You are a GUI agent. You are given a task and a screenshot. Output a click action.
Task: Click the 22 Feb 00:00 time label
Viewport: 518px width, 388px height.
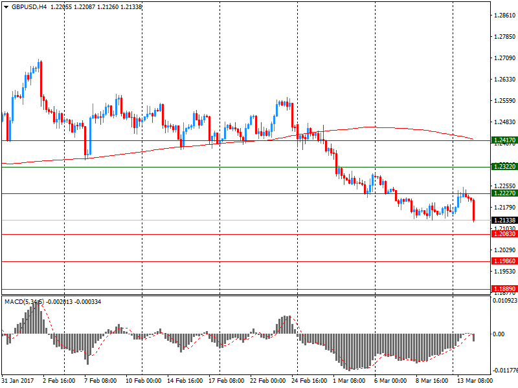click(268, 381)
